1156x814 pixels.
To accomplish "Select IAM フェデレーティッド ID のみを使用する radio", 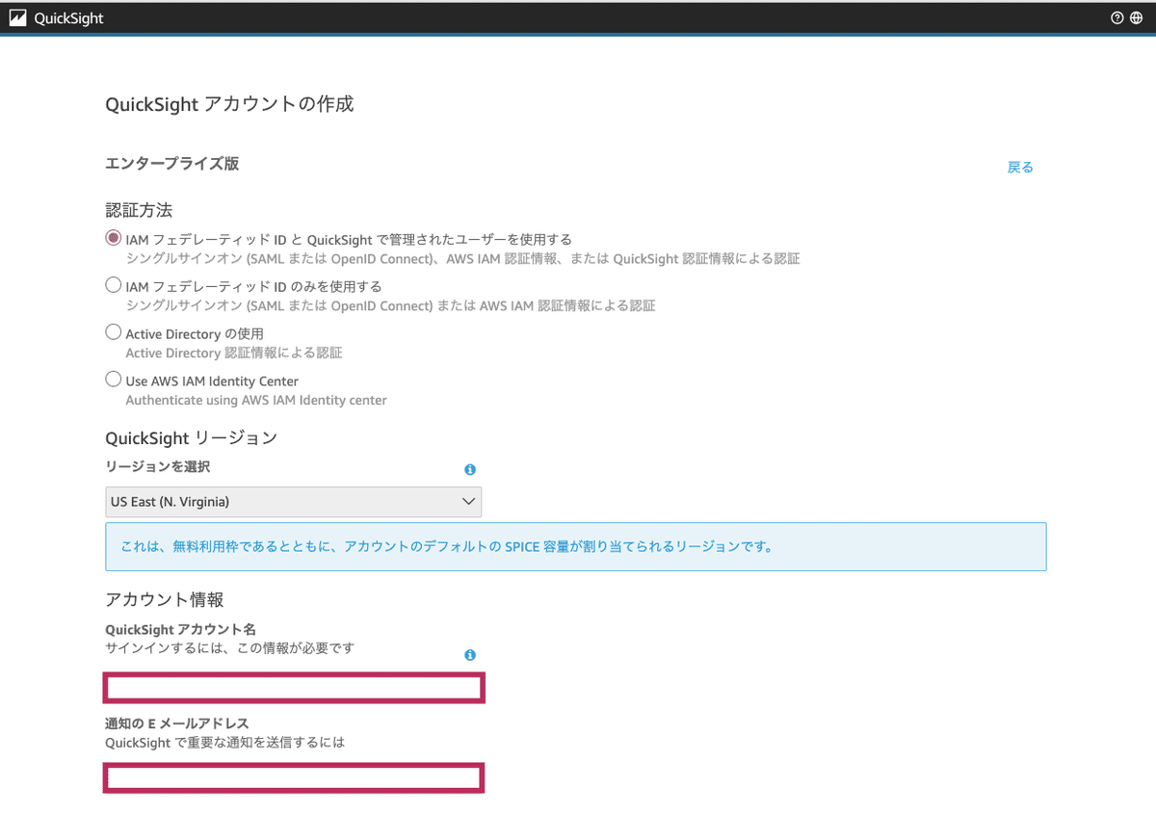I will pos(114,285).
